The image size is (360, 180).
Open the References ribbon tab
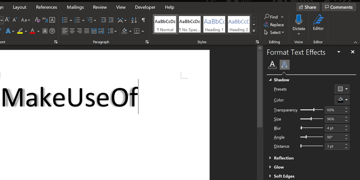pyautogui.click(x=46, y=7)
